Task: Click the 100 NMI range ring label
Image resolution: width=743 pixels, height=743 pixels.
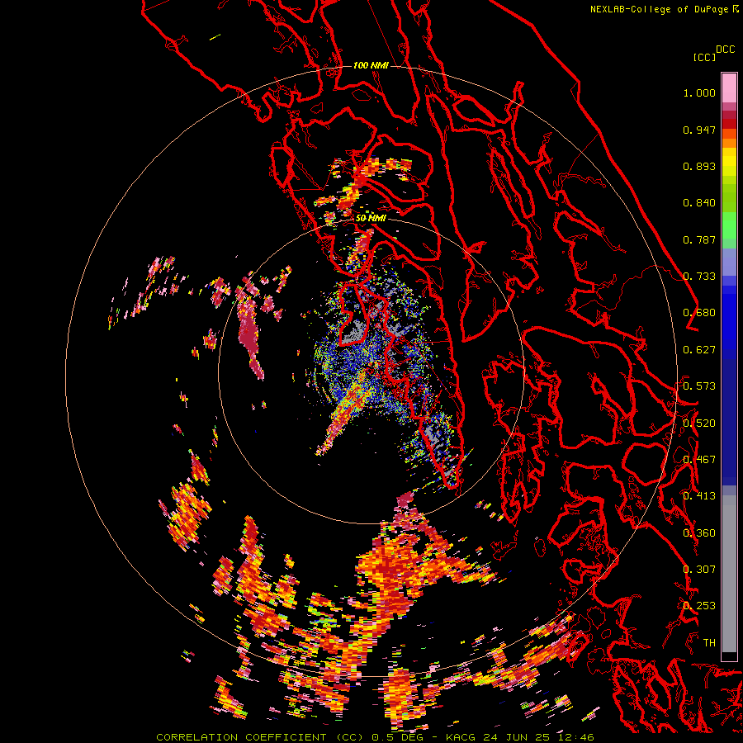Action: pos(371,65)
